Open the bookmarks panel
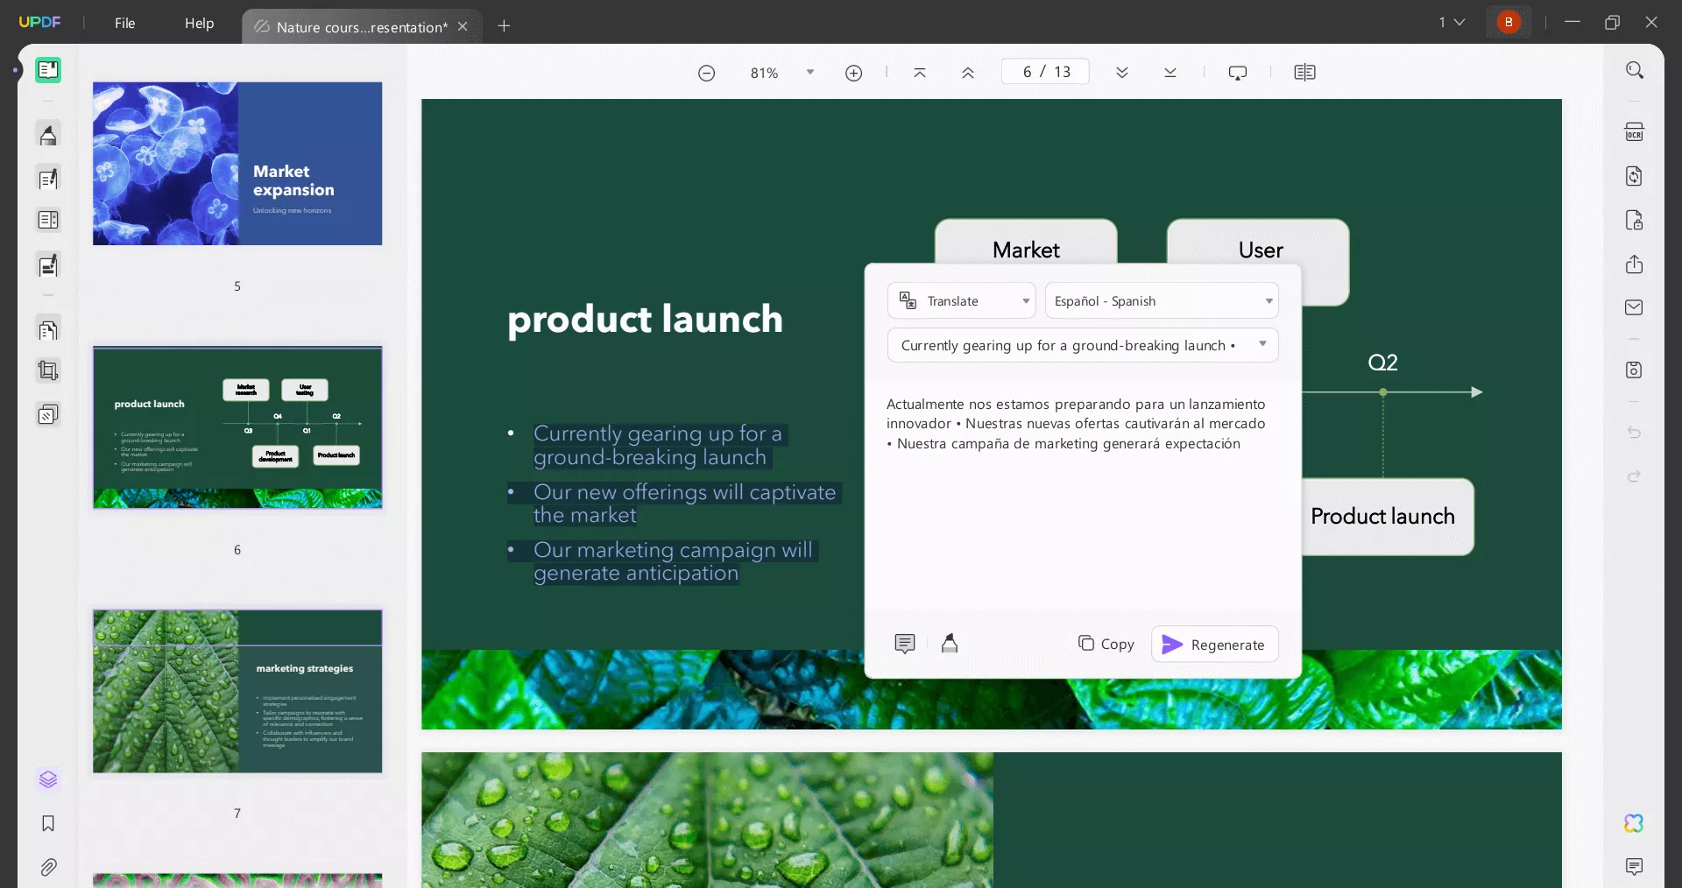The width and height of the screenshot is (1682, 888). click(x=48, y=823)
